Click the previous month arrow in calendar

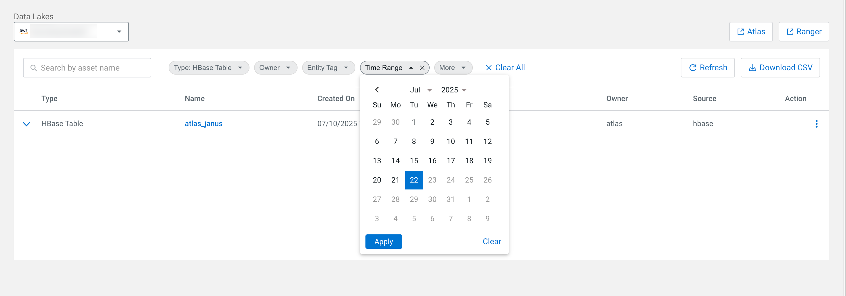[x=377, y=90]
